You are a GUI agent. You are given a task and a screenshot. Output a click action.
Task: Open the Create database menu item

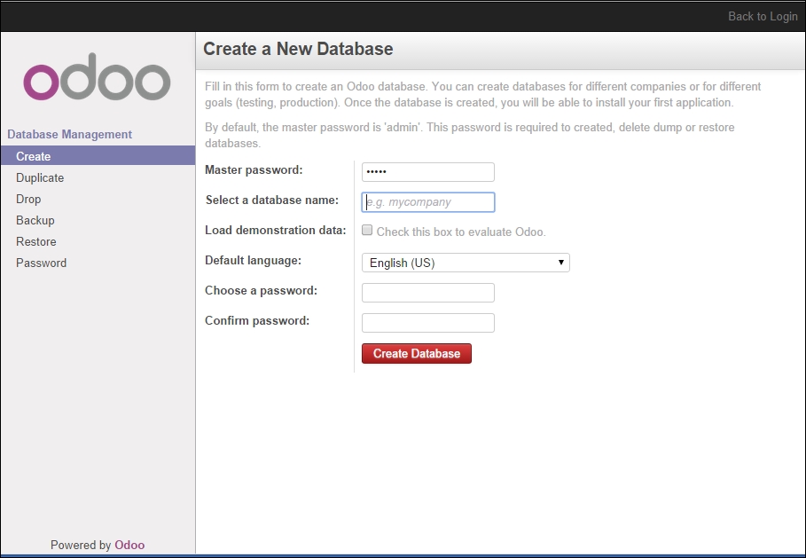(x=98, y=156)
